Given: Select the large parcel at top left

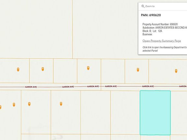Looking at the screenshot, I should click(x=36, y=29).
